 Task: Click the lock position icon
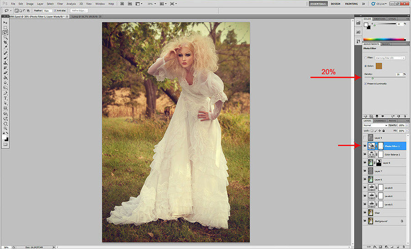tap(379, 130)
